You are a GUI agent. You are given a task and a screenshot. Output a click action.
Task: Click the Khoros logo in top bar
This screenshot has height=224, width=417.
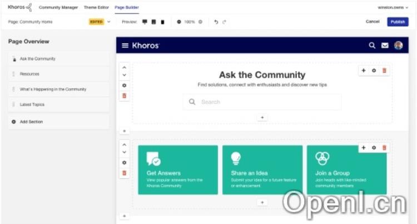pyautogui.click(x=20, y=7)
